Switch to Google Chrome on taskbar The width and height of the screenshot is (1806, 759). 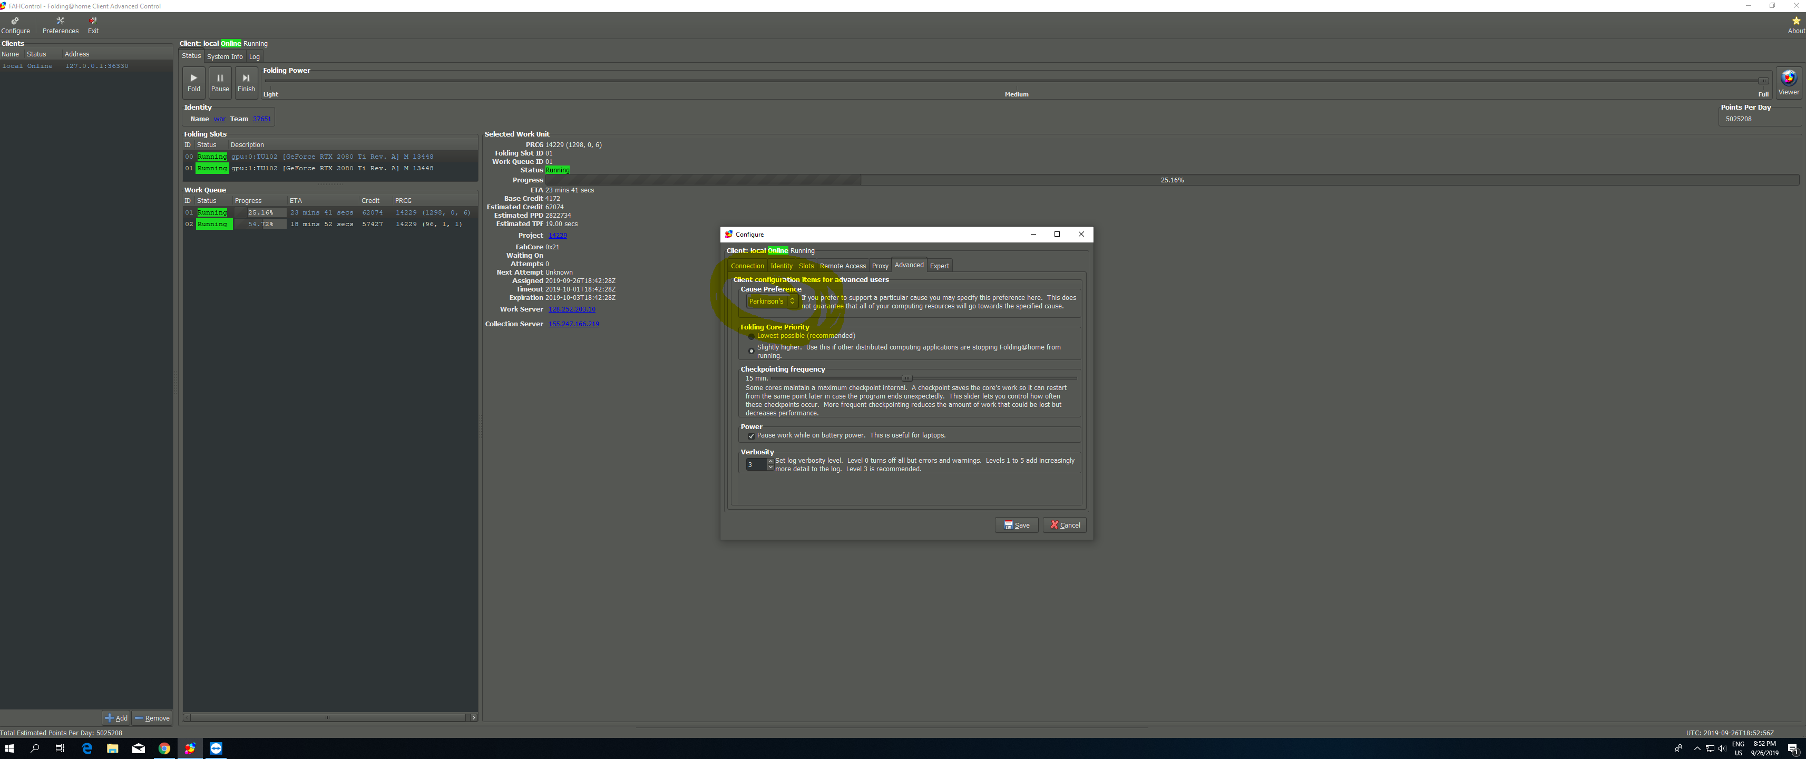click(164, 748)
